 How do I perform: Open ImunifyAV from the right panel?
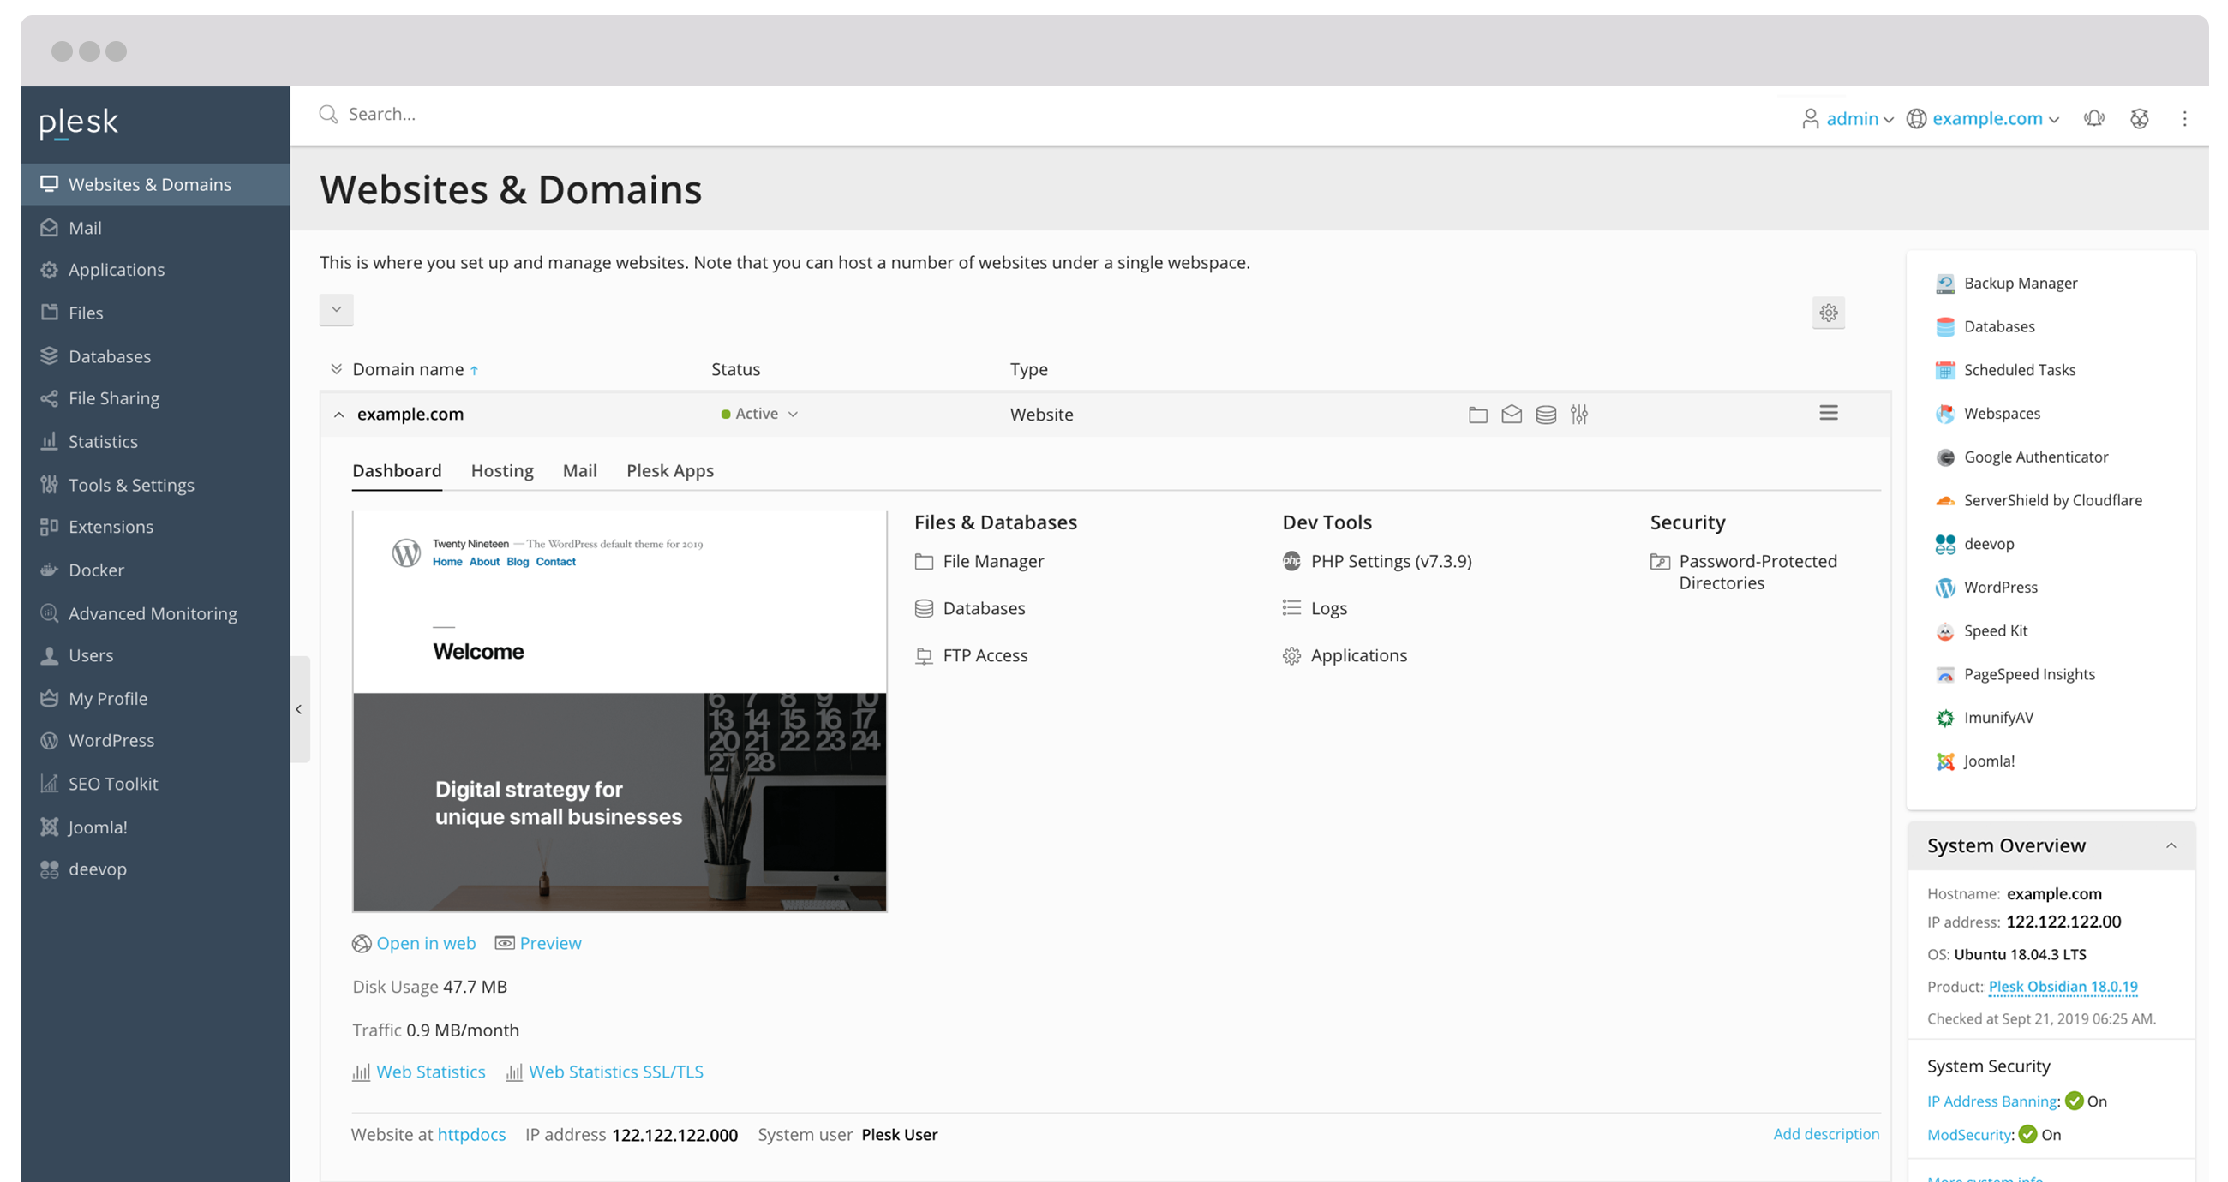[1997, 718]
